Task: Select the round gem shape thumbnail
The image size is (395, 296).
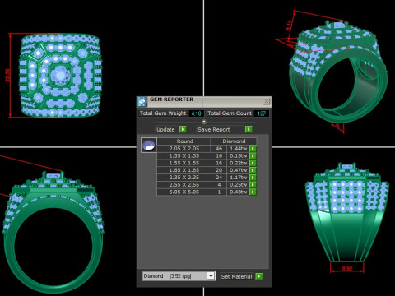Action: click(149, 145)
